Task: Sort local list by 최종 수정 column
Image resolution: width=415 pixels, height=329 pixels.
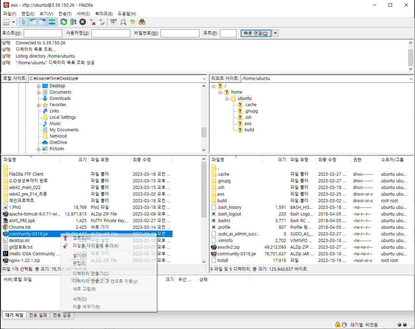Action: pyautogui.click(x=152, y=160)
